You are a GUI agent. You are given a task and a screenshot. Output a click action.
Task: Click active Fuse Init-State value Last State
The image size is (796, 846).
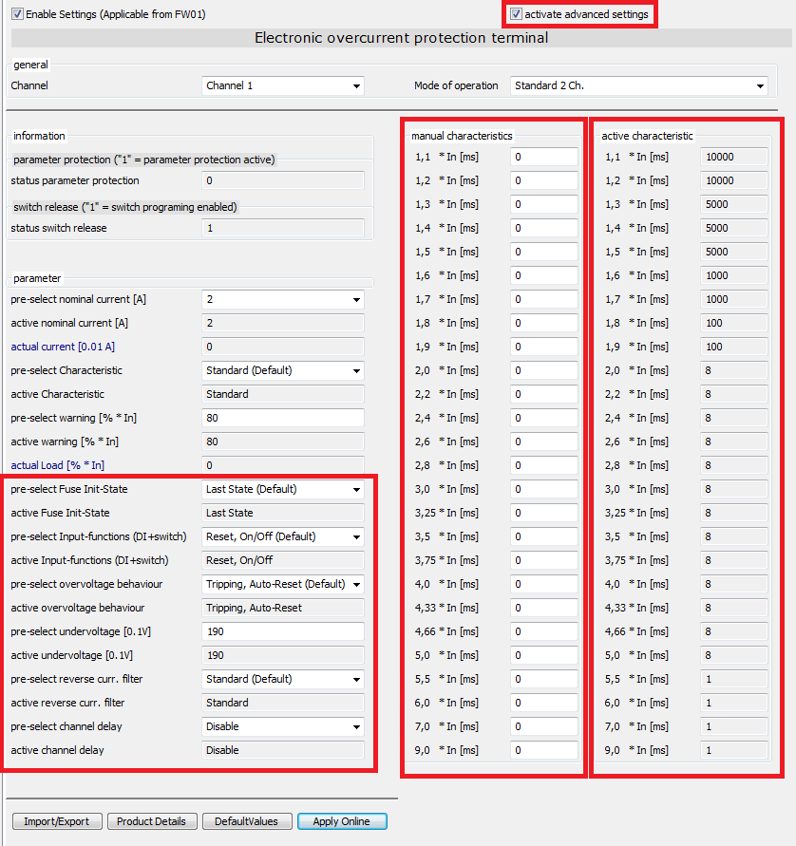click(283, 513)
